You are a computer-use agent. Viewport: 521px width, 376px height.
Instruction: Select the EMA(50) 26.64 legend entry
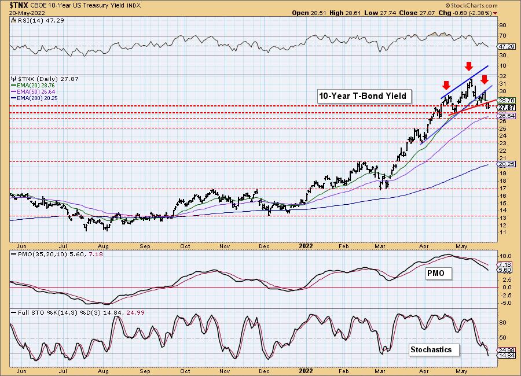point(33,91)
